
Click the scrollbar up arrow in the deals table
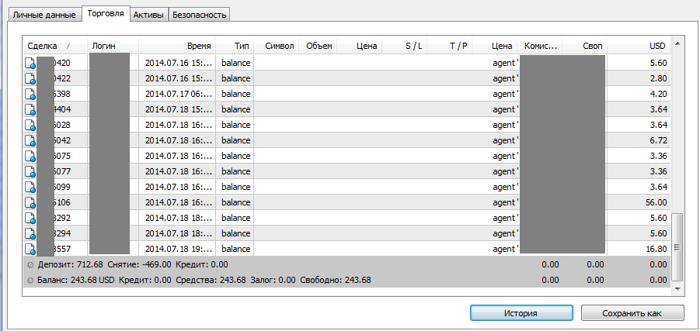coord(677,44)
